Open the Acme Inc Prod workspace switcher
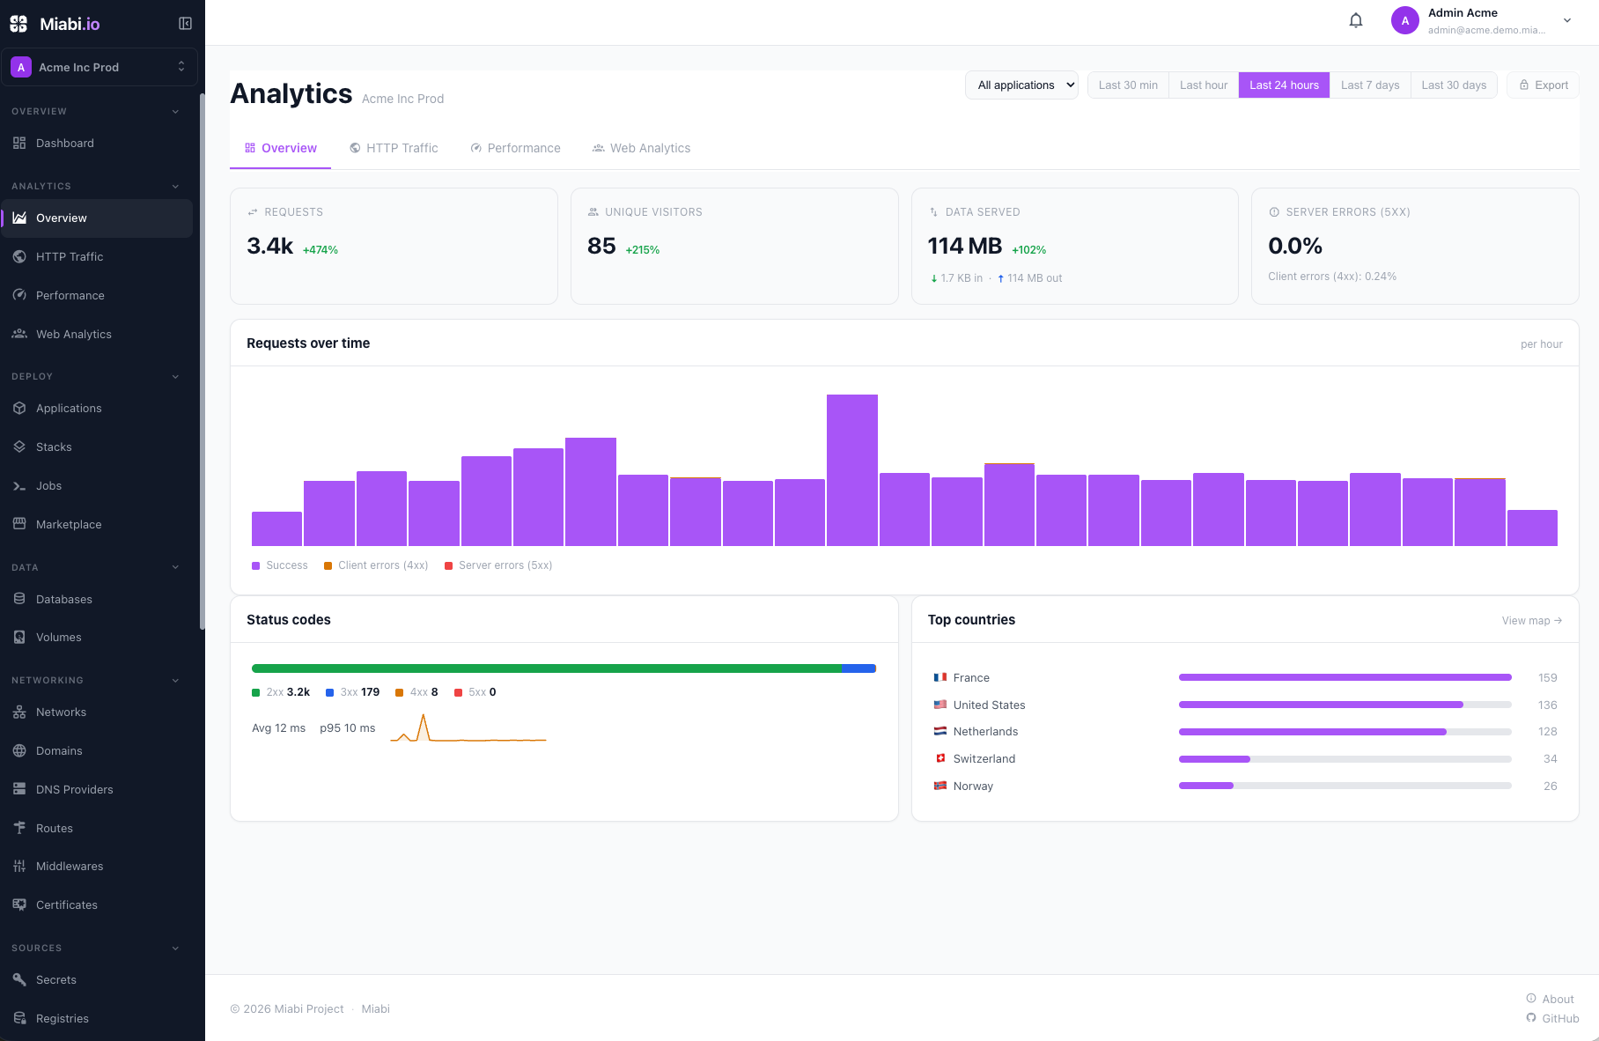1599x1041 pixels. 99,67
